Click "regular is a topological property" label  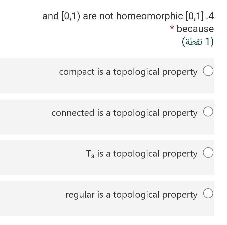click(x=131, y=195)
